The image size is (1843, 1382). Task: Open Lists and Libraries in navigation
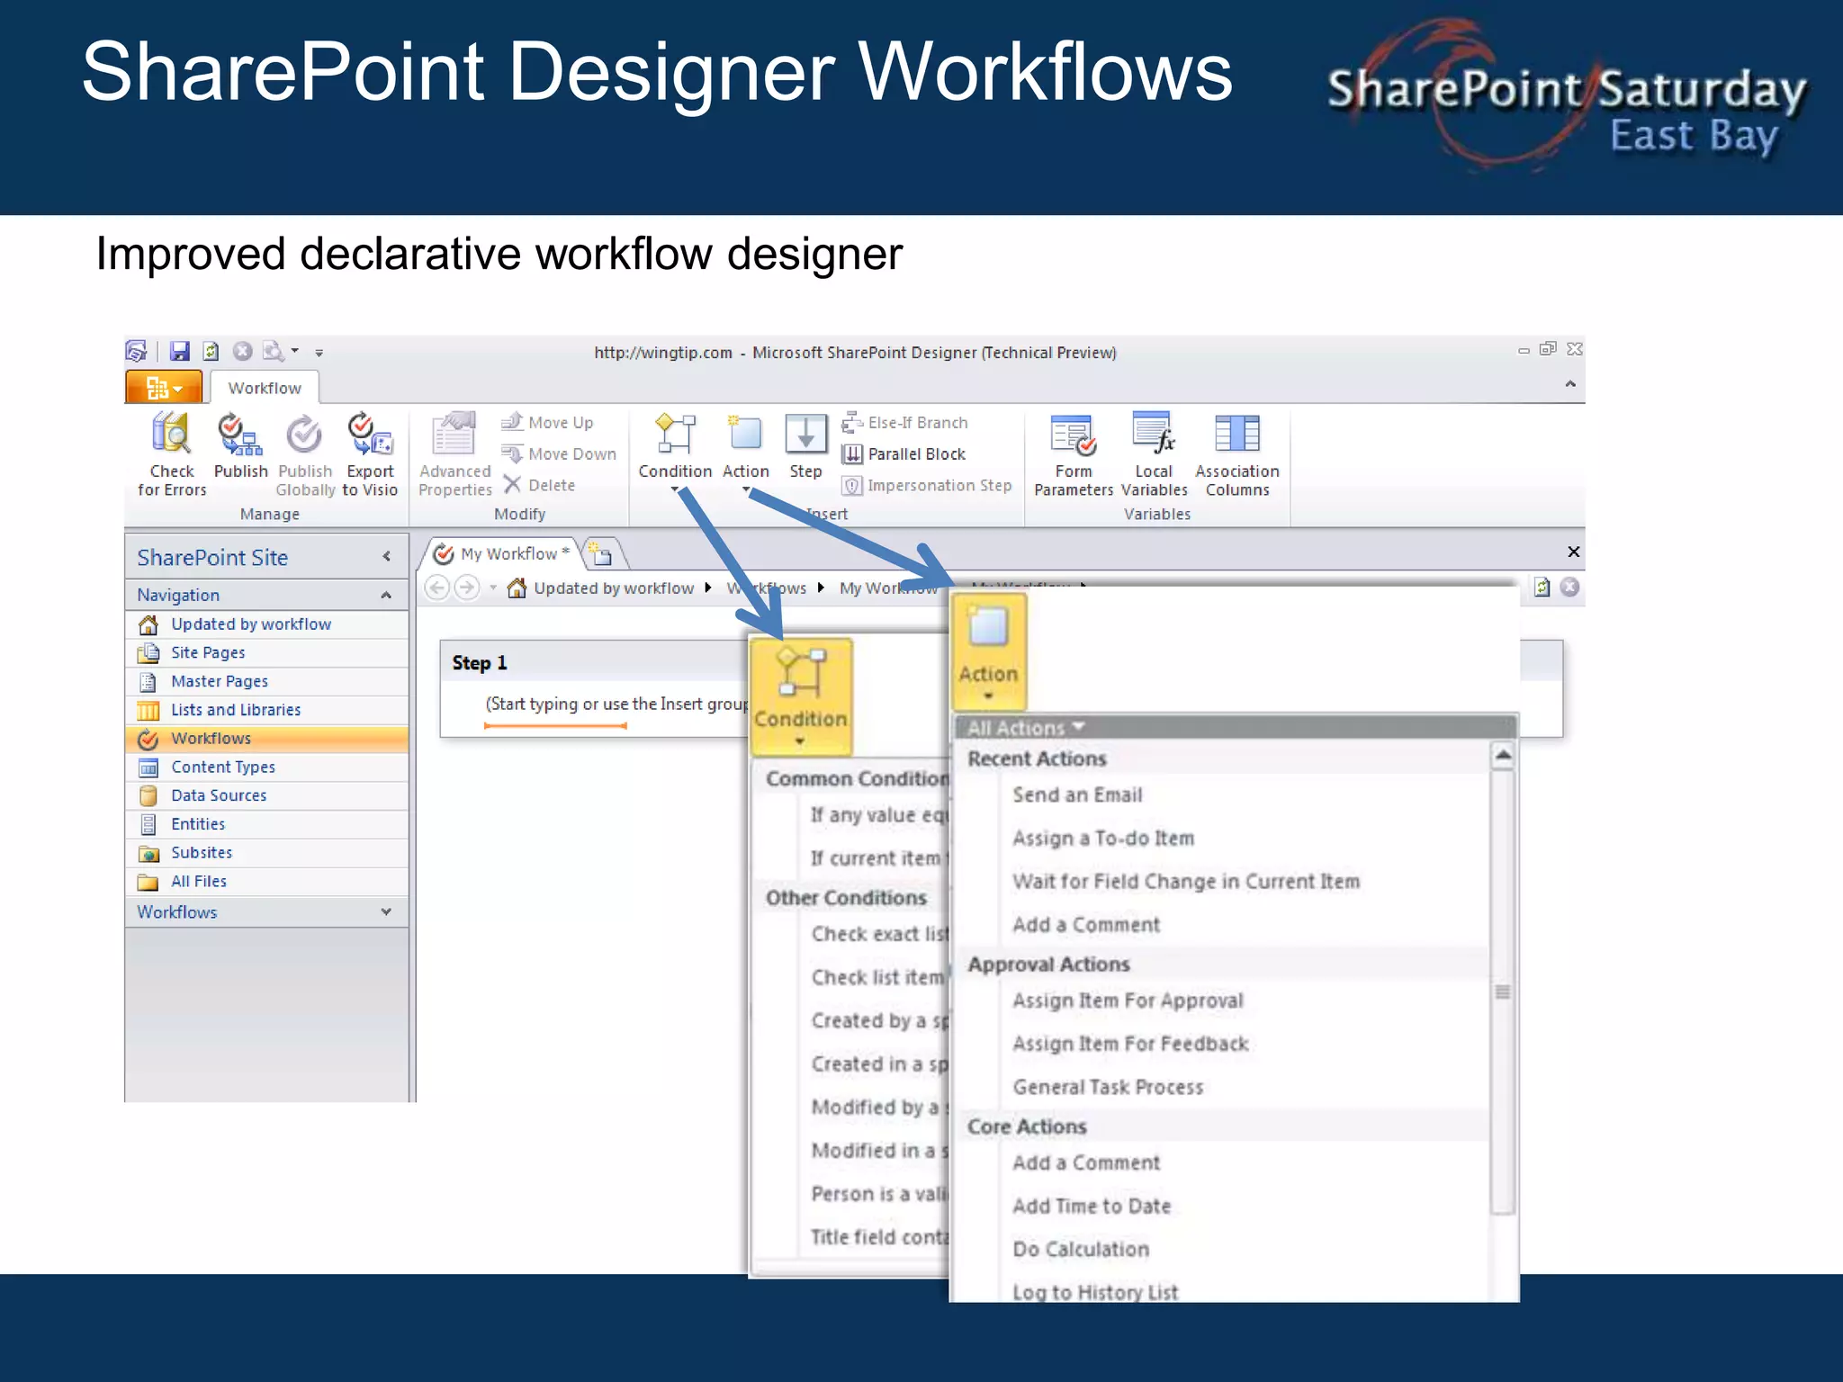point(236,710)
